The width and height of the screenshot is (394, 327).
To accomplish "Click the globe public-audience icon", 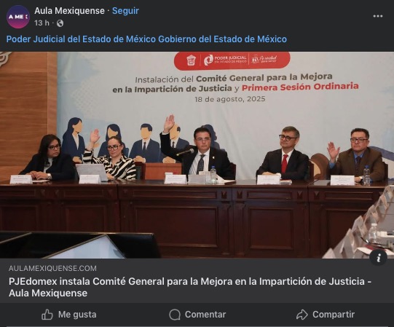I will point(60,23).
